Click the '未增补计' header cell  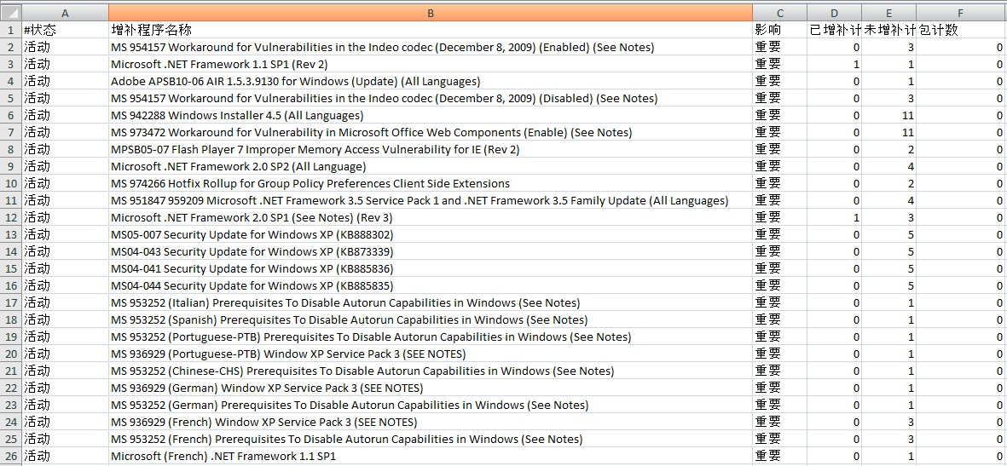[x=888, y=30]
